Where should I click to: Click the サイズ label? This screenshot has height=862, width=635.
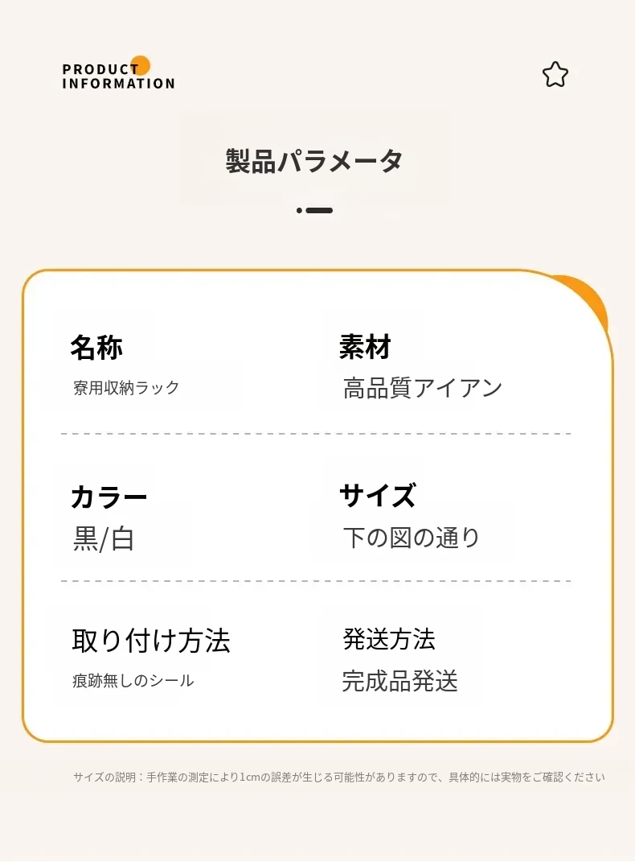coord(377,496)
